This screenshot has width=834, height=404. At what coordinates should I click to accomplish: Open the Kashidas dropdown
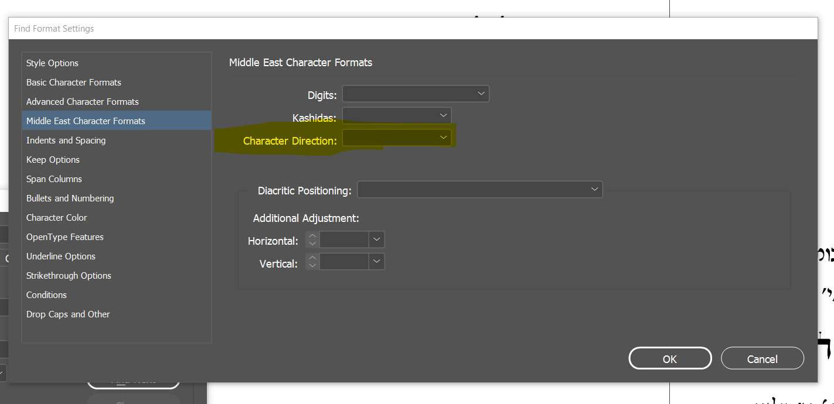397,116
